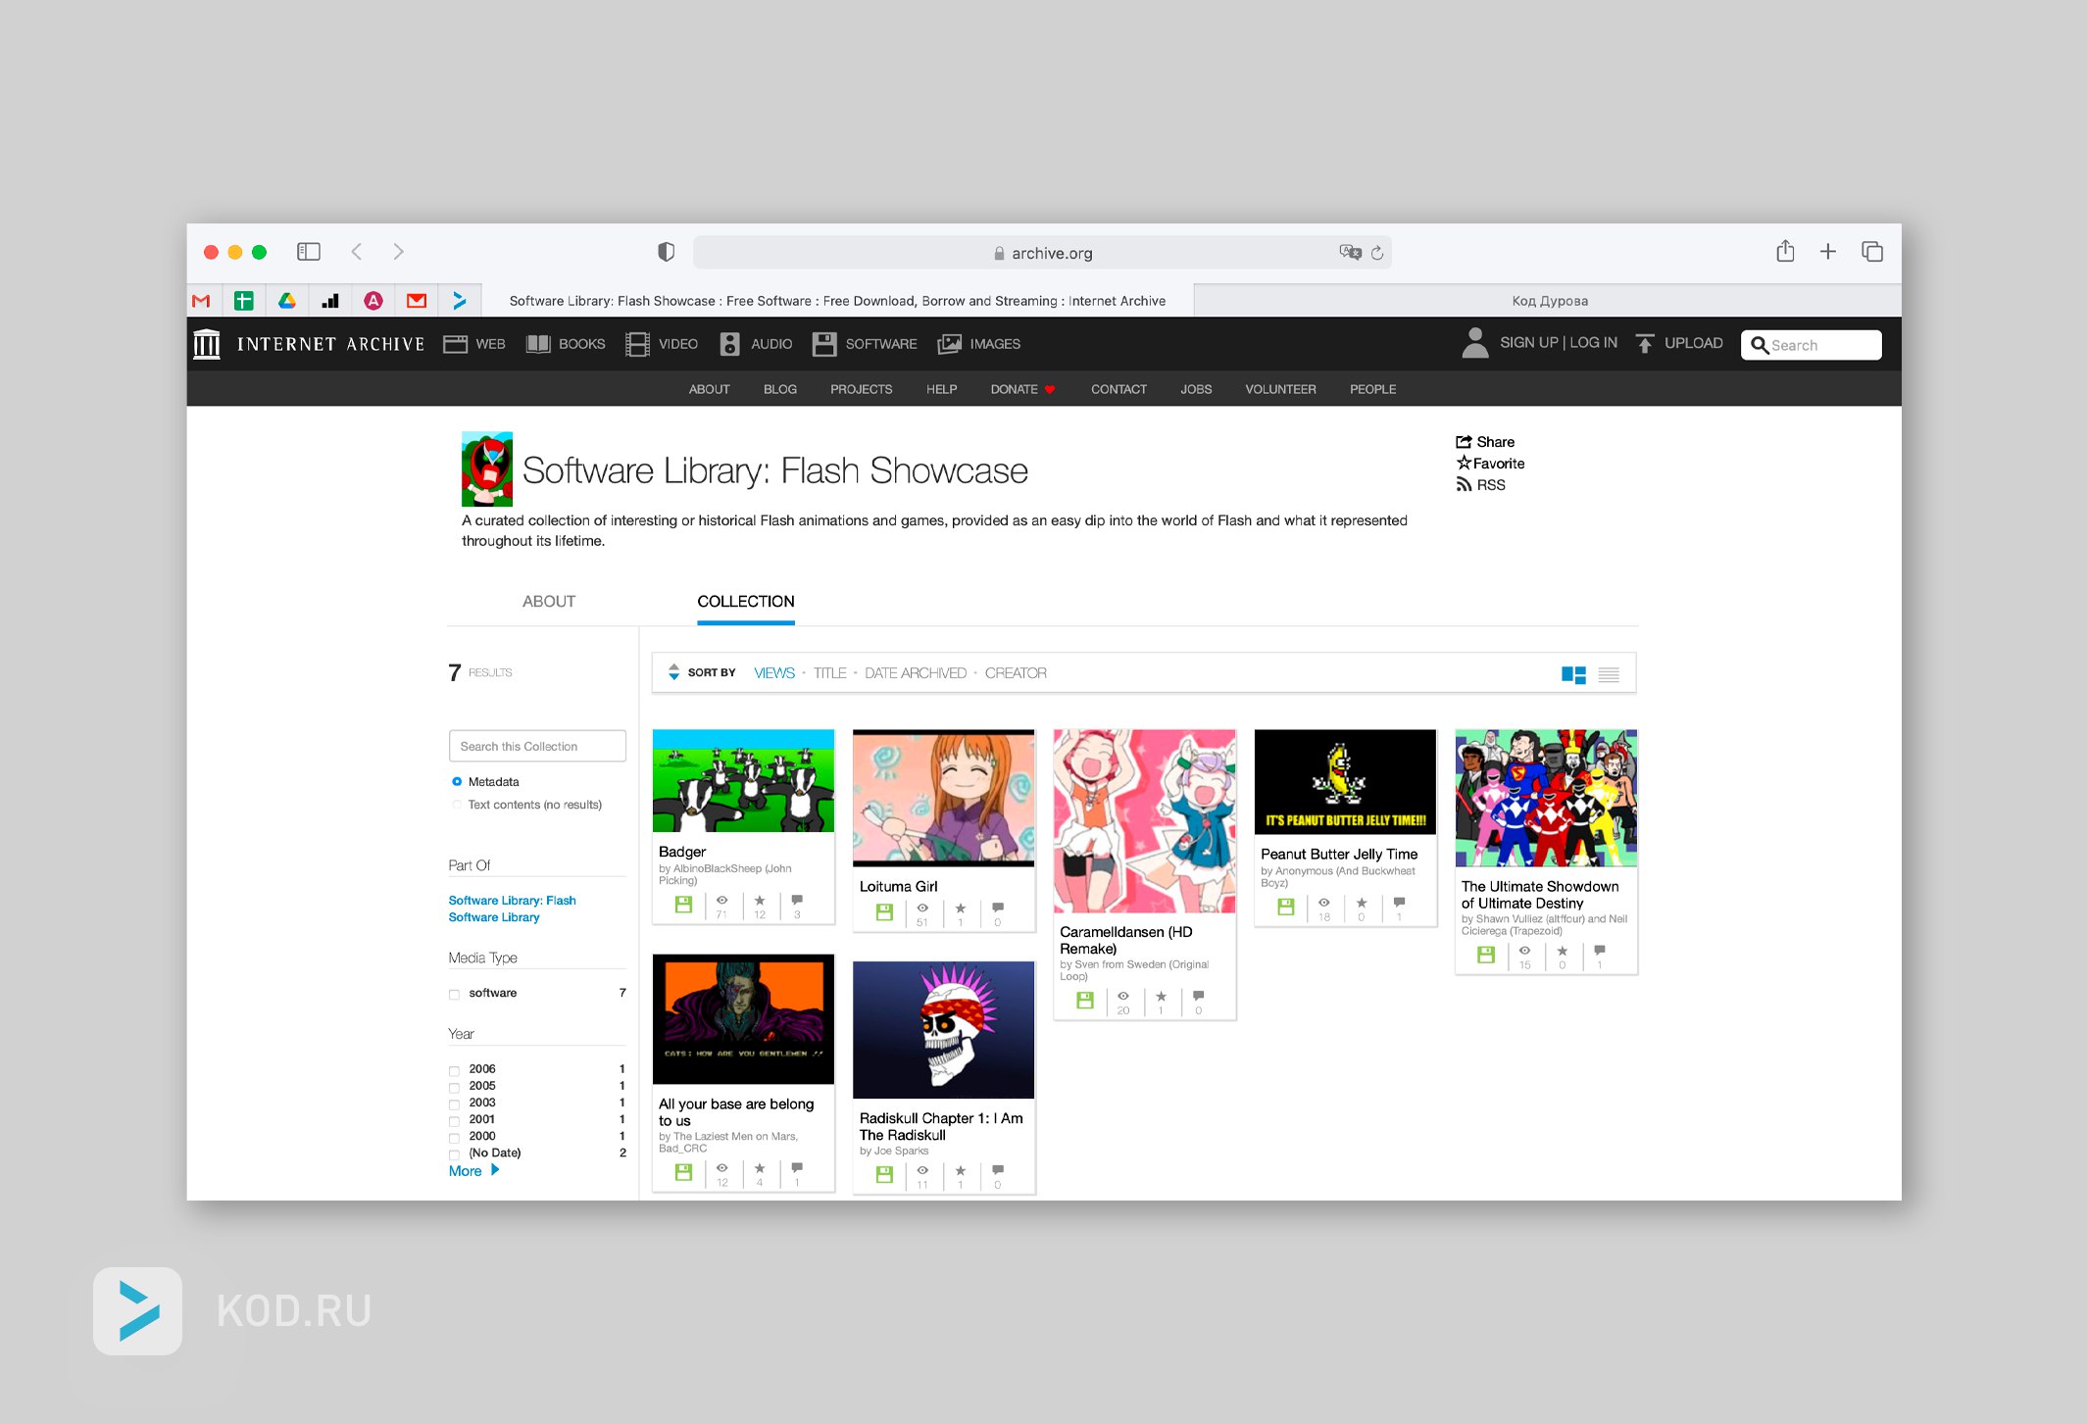
Task: Open the PROJECTS menu item
Action: point(861,389)
